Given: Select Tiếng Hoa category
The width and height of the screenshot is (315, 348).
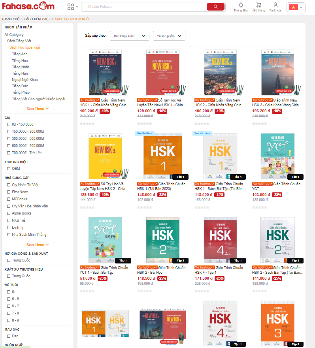Looking at the screenshot, I should pyautogui.click(x=20, y=60).
